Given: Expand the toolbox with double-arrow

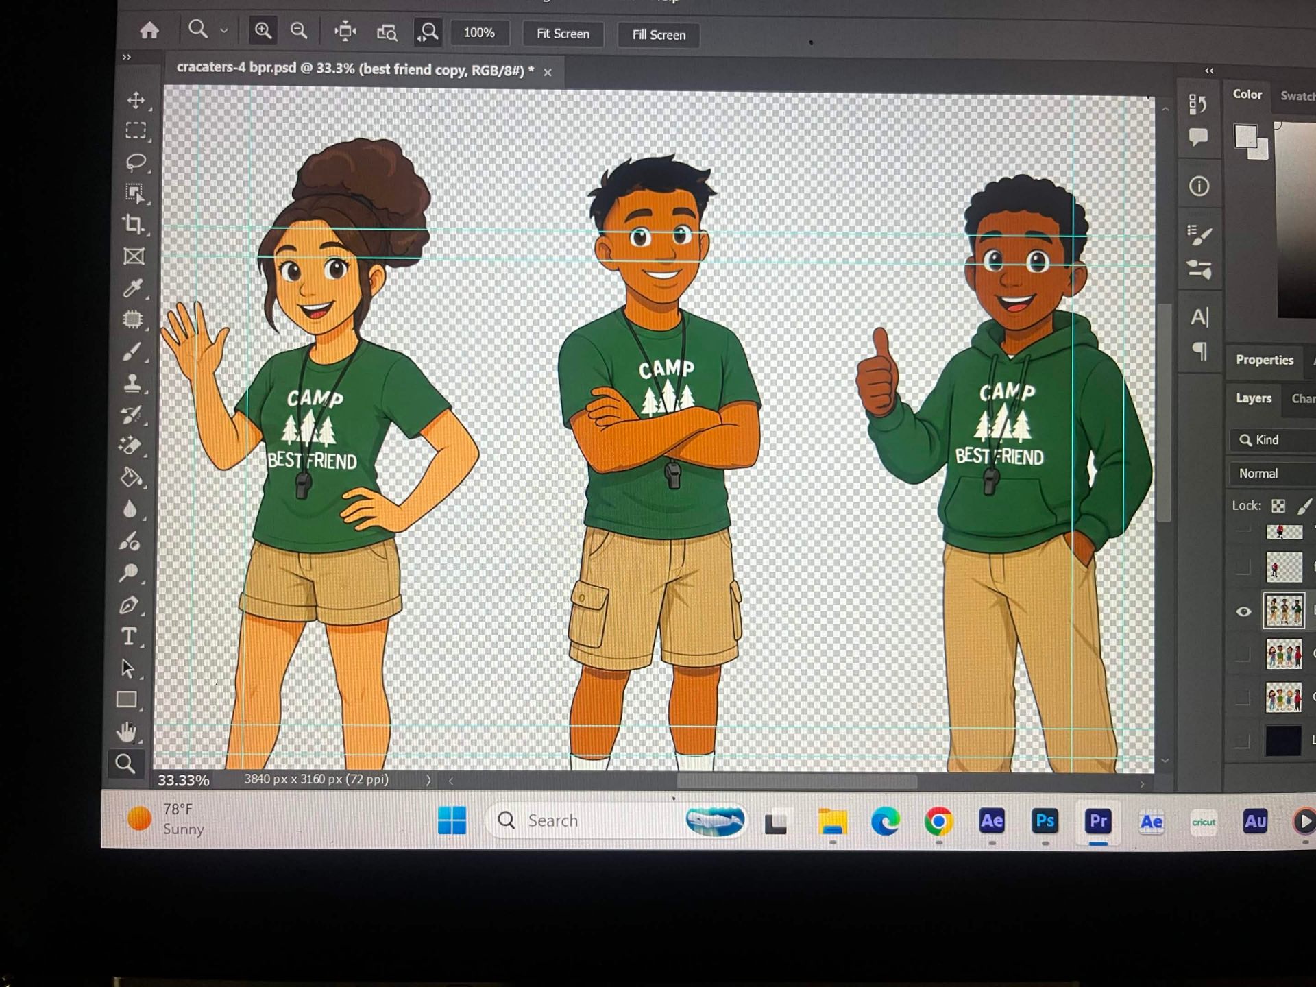Looking at the screenshot, I should pyautogui.click(x=126, y=58).
